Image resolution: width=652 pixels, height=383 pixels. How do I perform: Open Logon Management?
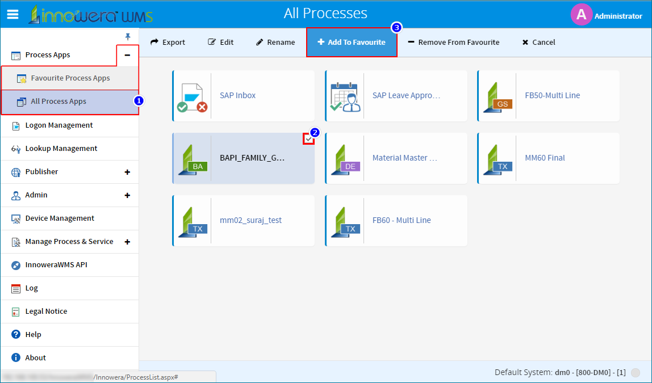pos(70,125)
